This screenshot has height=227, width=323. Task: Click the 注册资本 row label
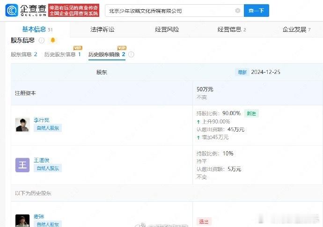pyautogui.click(x=25, y=93)
